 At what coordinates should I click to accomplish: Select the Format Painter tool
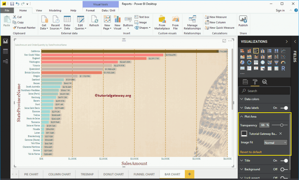click(24, 28)
